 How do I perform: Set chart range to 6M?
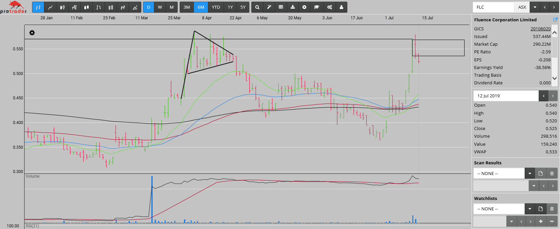[x=201, y=7]
